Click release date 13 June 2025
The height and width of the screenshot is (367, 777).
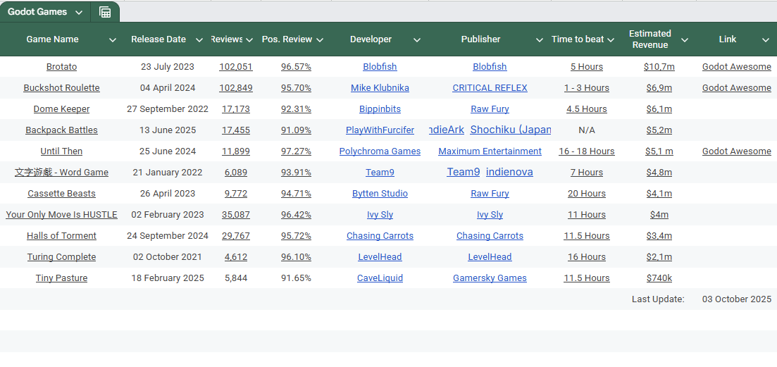click(168, 130)
